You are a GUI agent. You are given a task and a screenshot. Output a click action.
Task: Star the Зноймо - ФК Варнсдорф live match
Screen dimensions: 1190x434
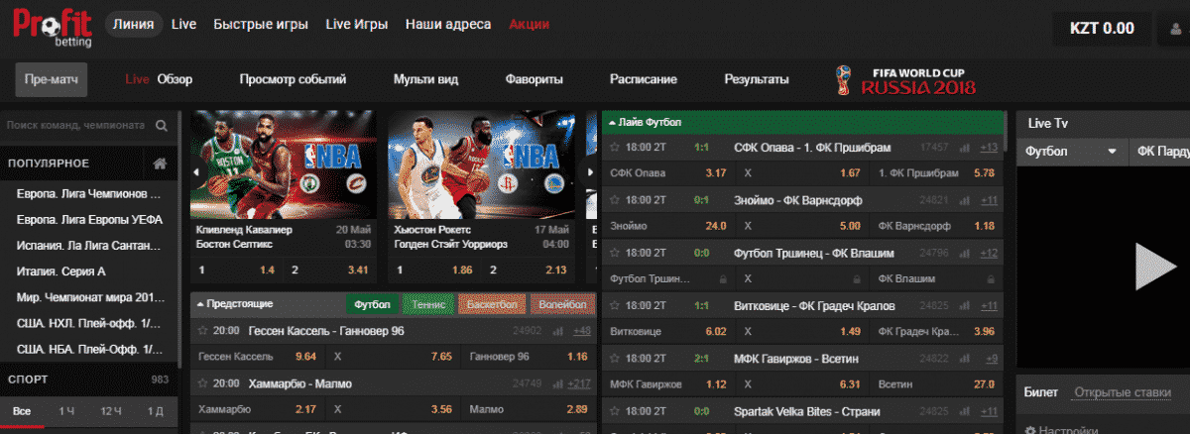[615, 200]
